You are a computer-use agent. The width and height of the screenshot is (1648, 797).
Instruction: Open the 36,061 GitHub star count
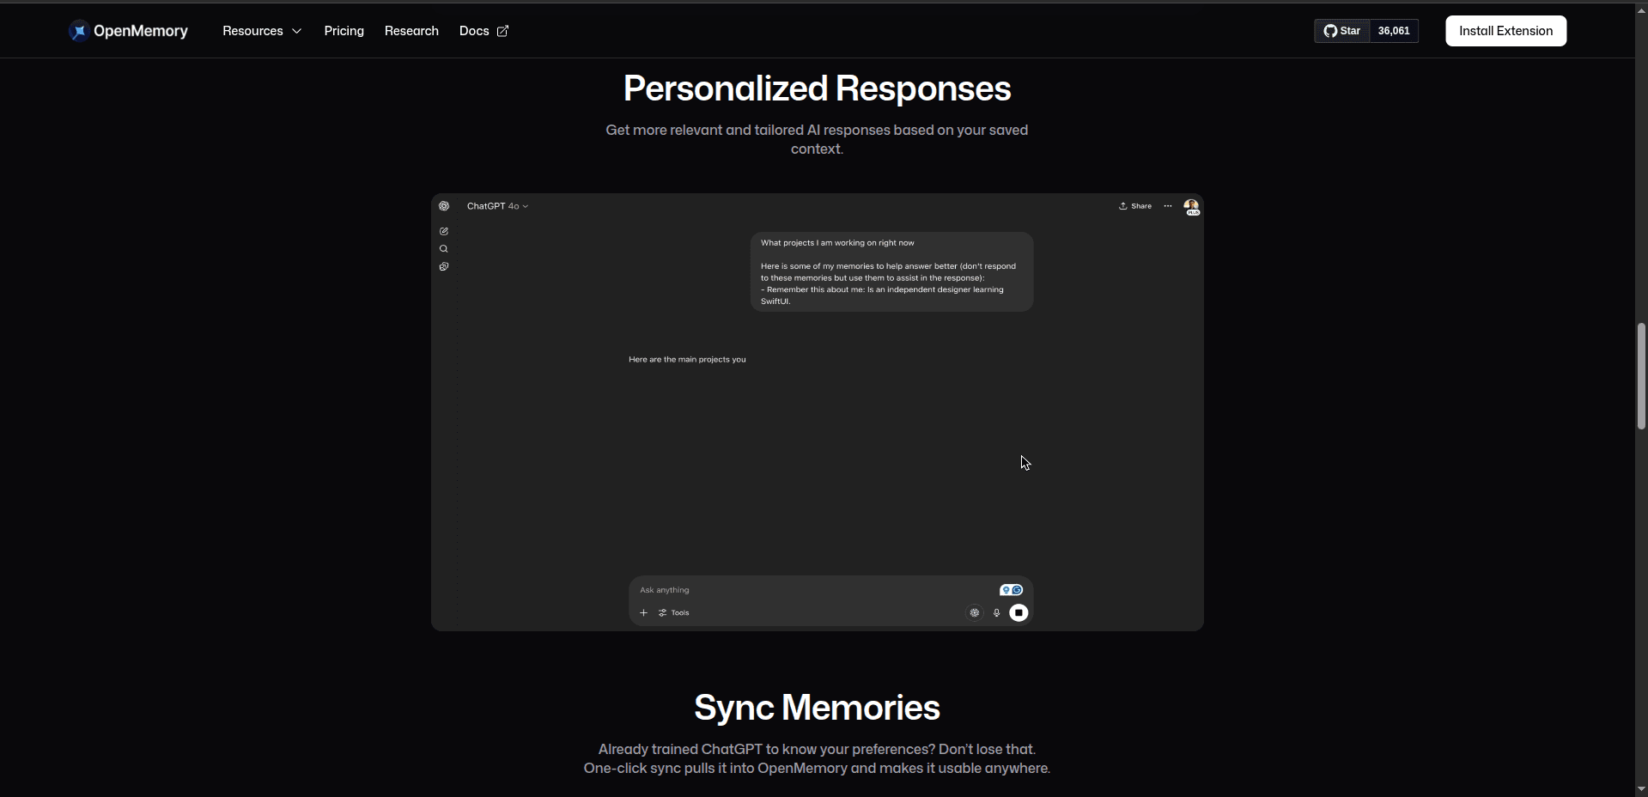pyautogui.click(x=1394, y=31)
